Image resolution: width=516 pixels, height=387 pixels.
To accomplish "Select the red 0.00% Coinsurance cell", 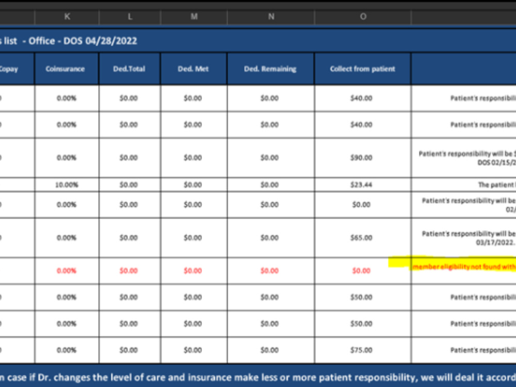I will tap(67, 270).
